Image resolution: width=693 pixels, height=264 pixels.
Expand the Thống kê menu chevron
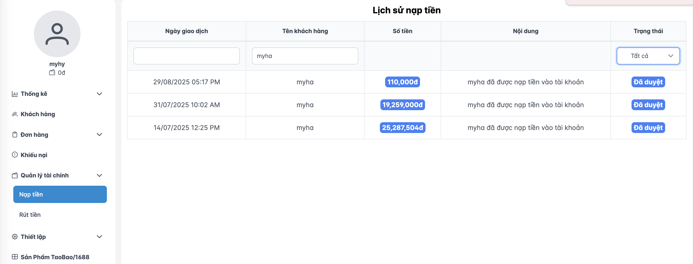pyautogui.click(x=99, y=94)
